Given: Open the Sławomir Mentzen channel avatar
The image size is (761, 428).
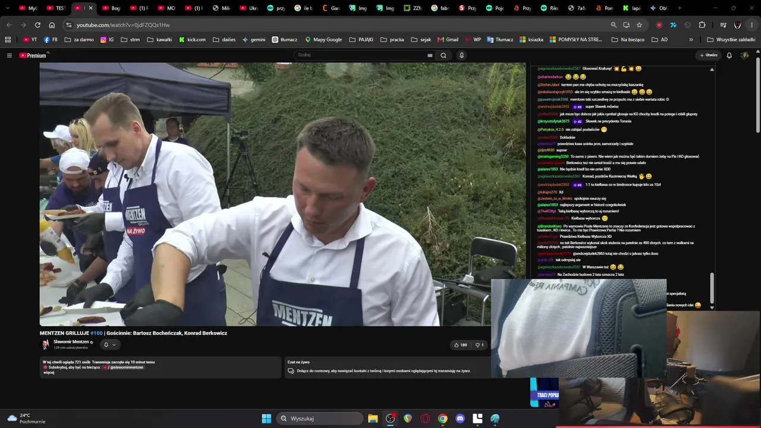Looking at the screenshot, I should click(x=45, y=344).
